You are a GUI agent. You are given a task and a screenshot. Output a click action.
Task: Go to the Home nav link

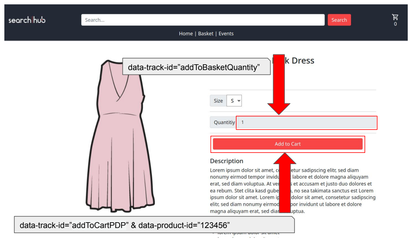(x=185, y=33)
